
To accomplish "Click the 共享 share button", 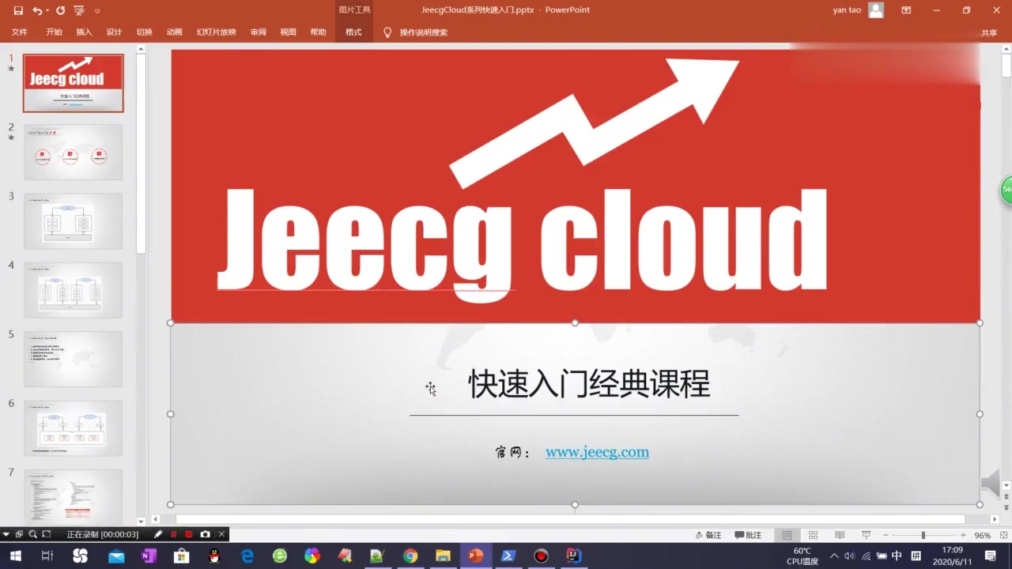I will coord(989,32).
